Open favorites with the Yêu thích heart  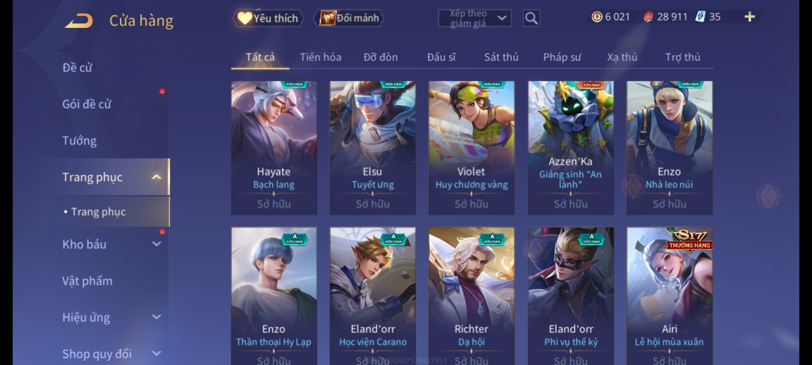pyautogui.click(x=244, y=18)
